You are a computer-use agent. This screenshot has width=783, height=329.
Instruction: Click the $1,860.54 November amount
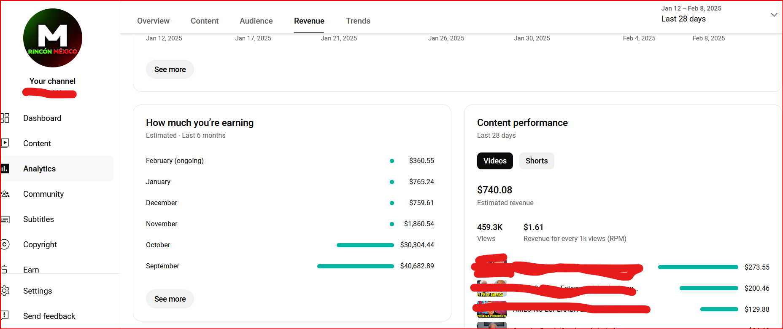pos(419,224)
